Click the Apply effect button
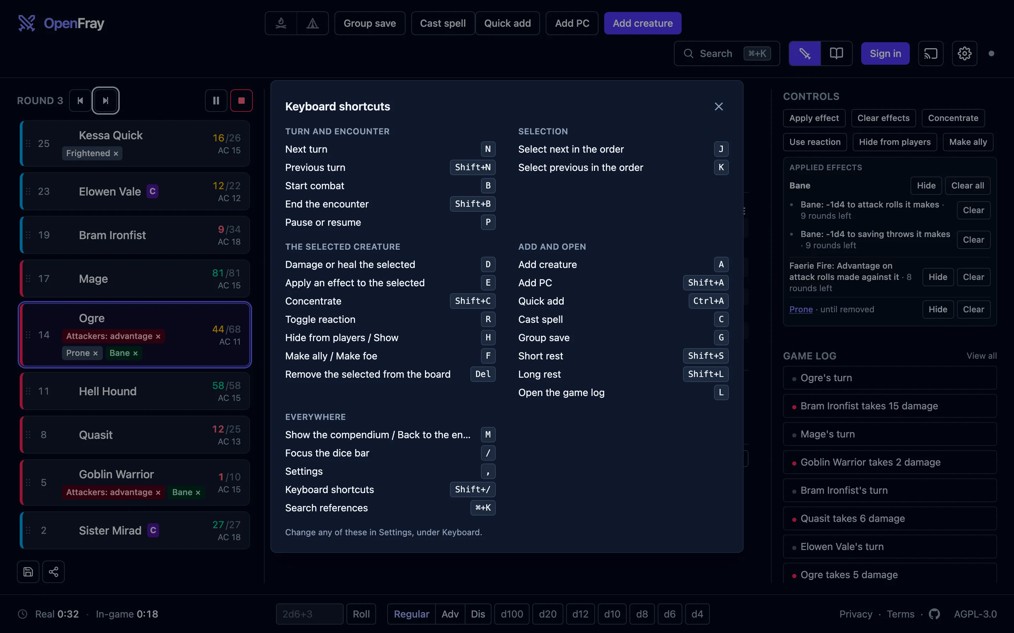 814,118
